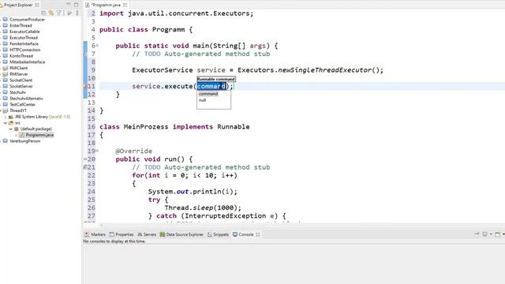505x284 pixels.
Task: Toggle Link with Editor in Project Explorer
Action: 51,13
